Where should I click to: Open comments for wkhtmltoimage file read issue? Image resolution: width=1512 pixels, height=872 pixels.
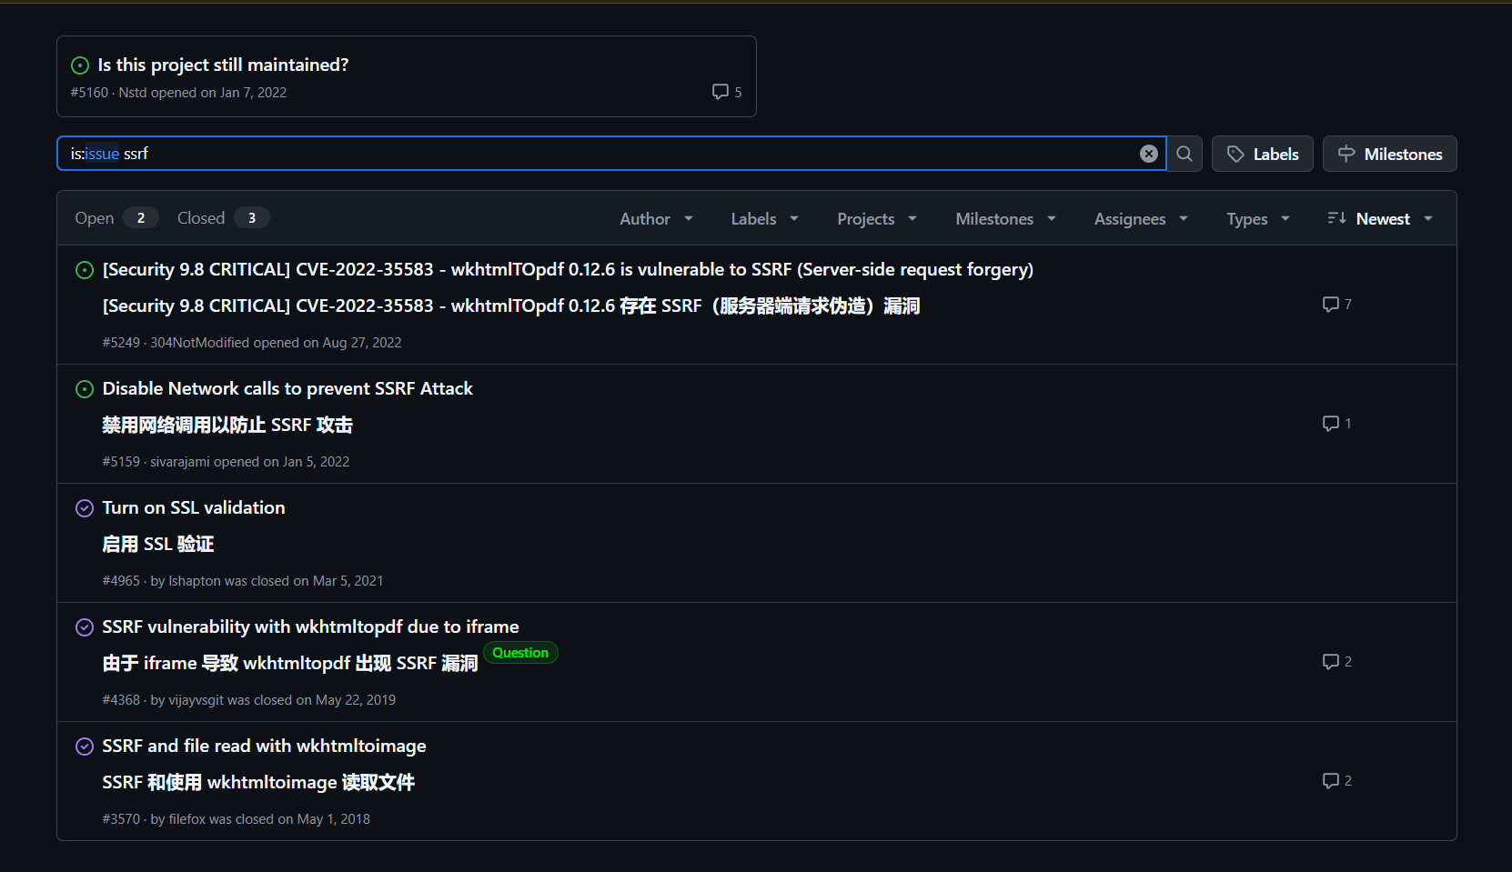click(1336, 781)
